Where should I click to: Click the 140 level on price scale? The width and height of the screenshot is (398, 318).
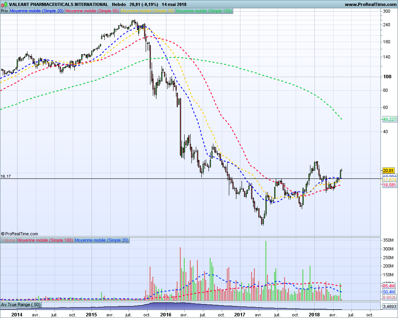click(386, 57)
